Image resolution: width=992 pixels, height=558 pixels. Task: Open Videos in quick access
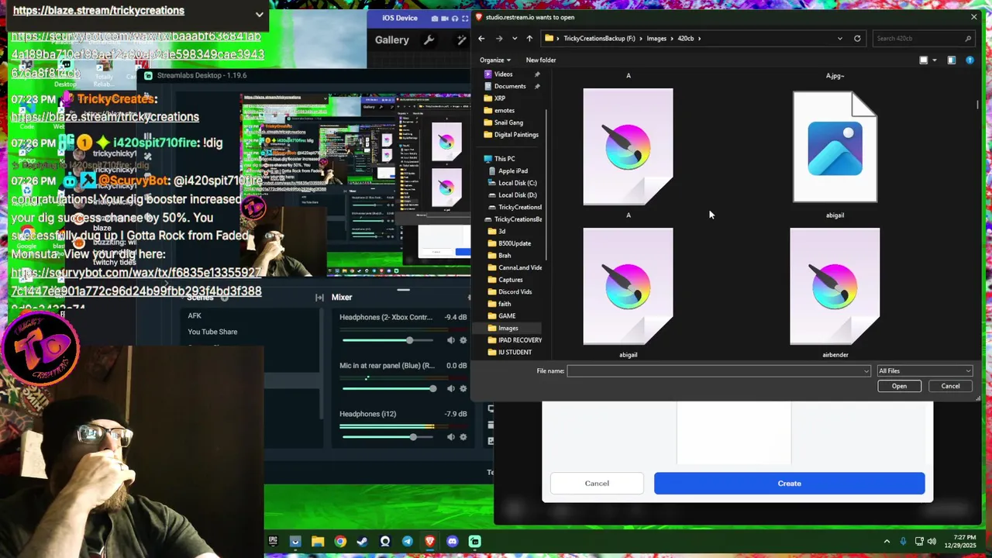(x=503, y=74)
